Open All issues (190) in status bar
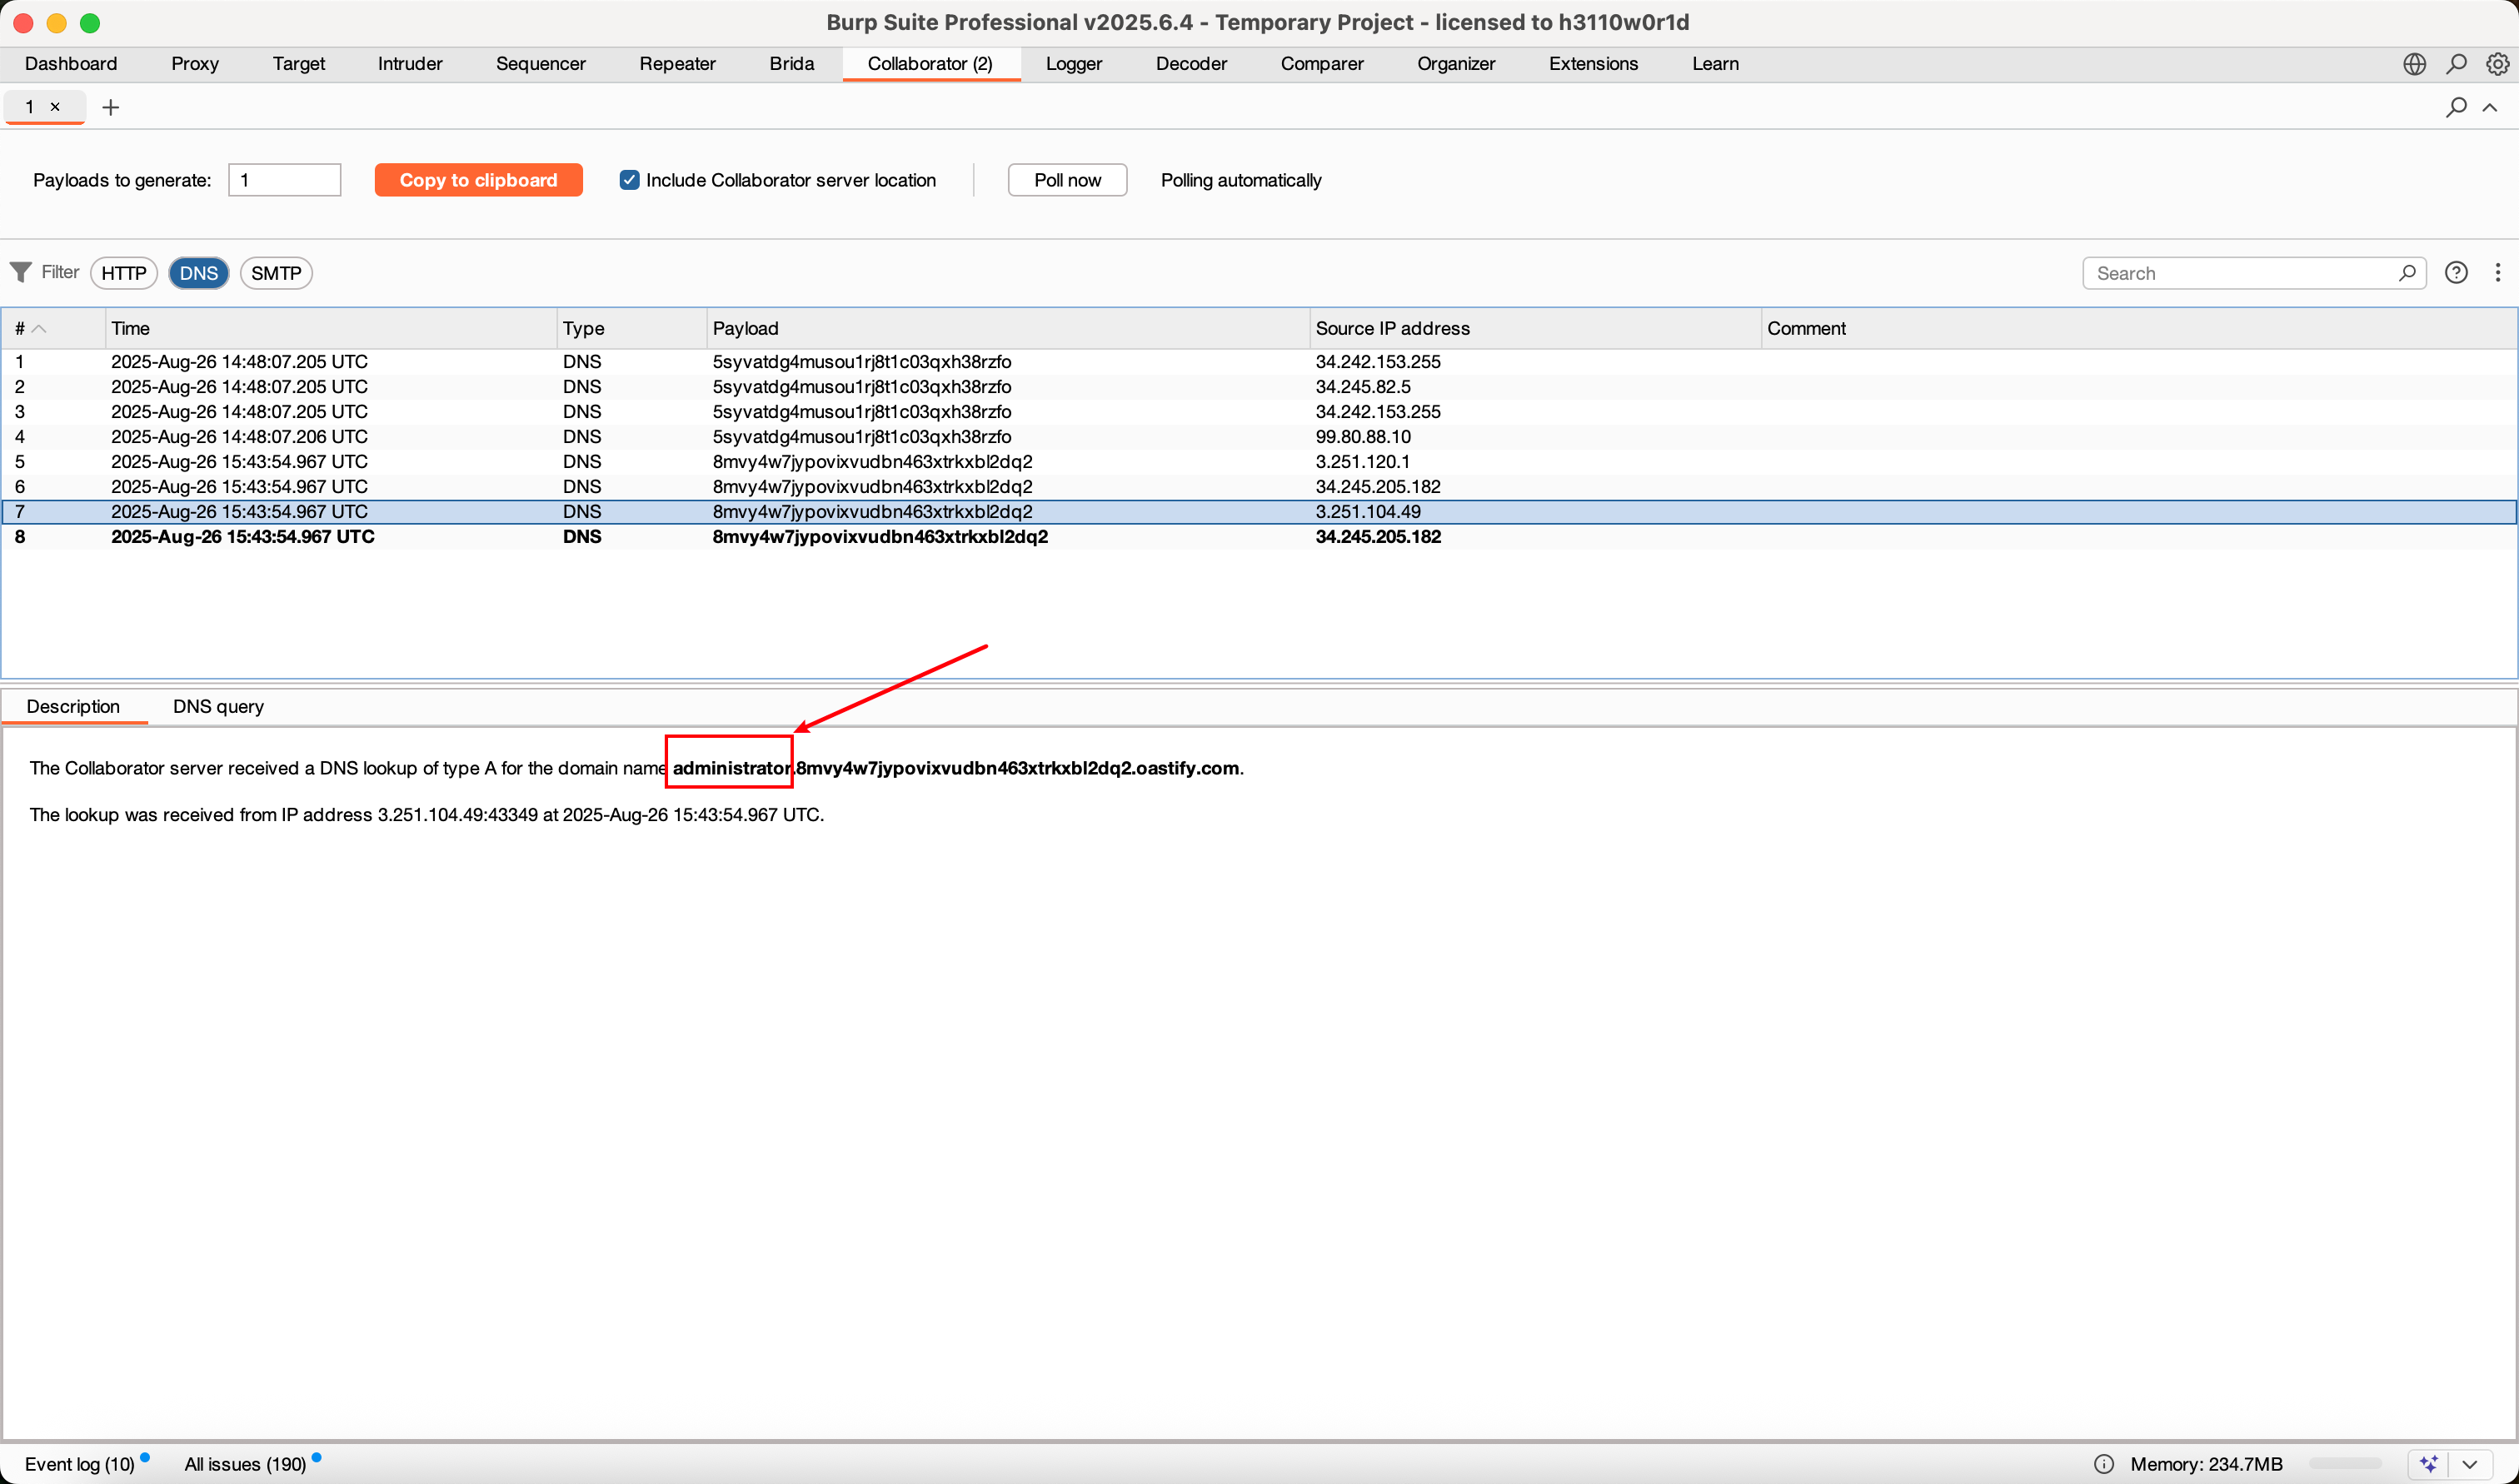 [246, 1464]
